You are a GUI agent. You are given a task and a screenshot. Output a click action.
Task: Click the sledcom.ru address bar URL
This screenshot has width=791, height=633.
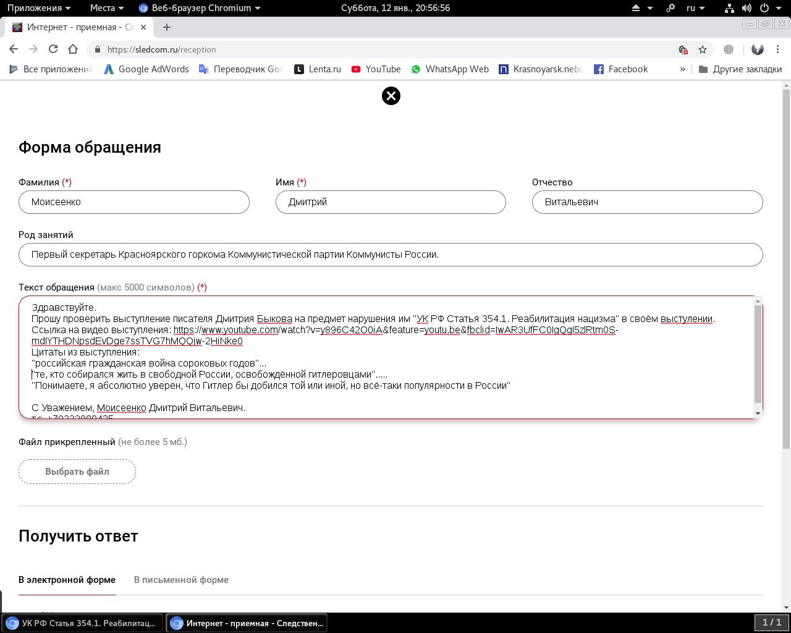tap(161, 49)
